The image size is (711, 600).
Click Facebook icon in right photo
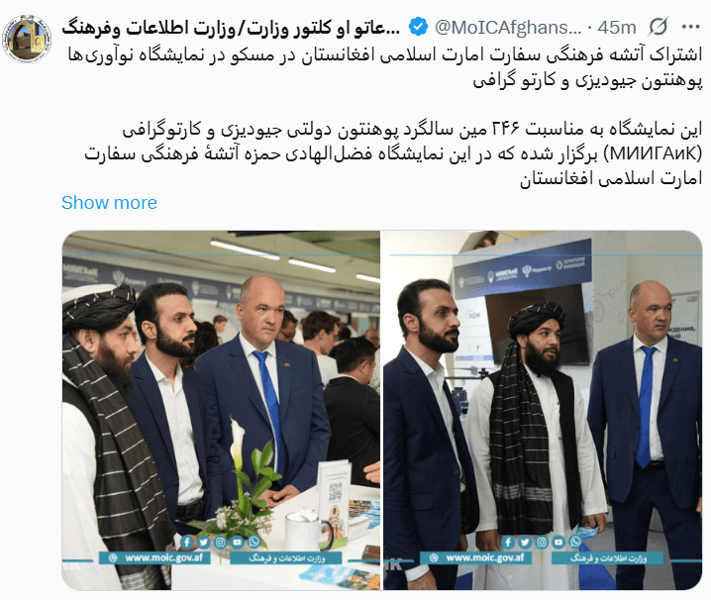(508, 542)
